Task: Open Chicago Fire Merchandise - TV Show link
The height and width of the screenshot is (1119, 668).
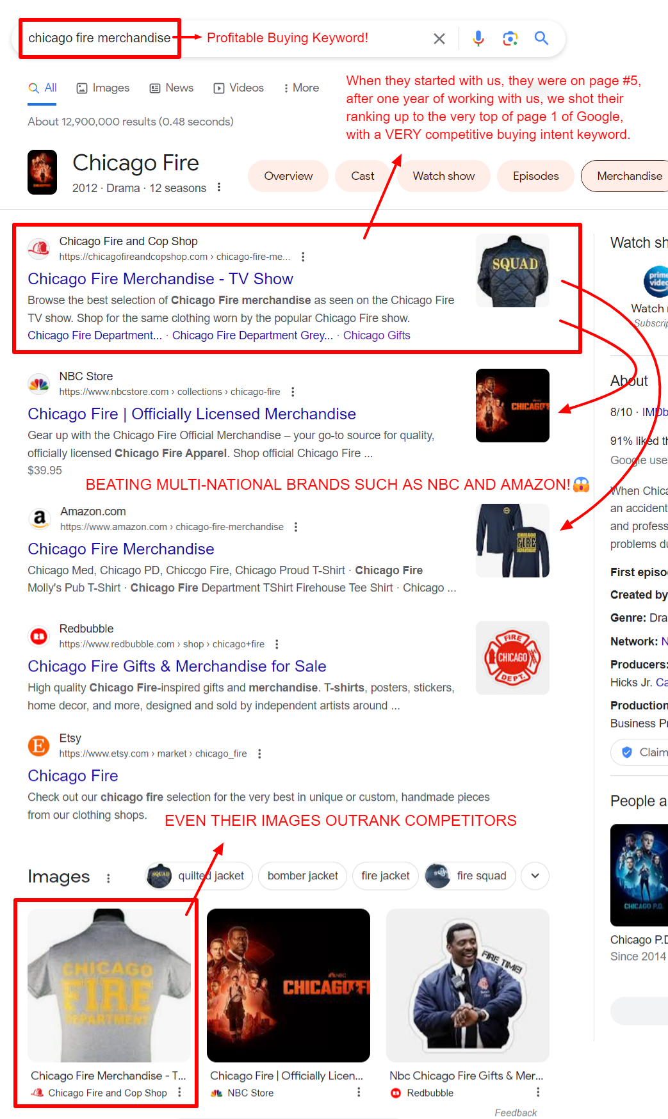Action: click(x=160, y=279)
